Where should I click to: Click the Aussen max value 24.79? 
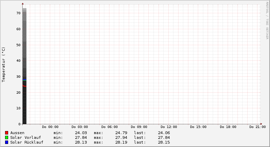point(121,133)
